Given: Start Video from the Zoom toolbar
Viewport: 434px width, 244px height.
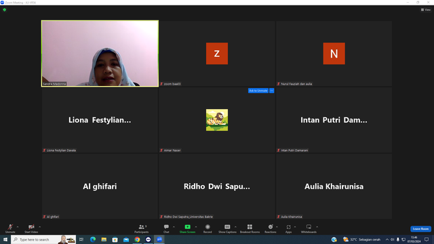Looking at the screenshot, I should click(31, 228).
